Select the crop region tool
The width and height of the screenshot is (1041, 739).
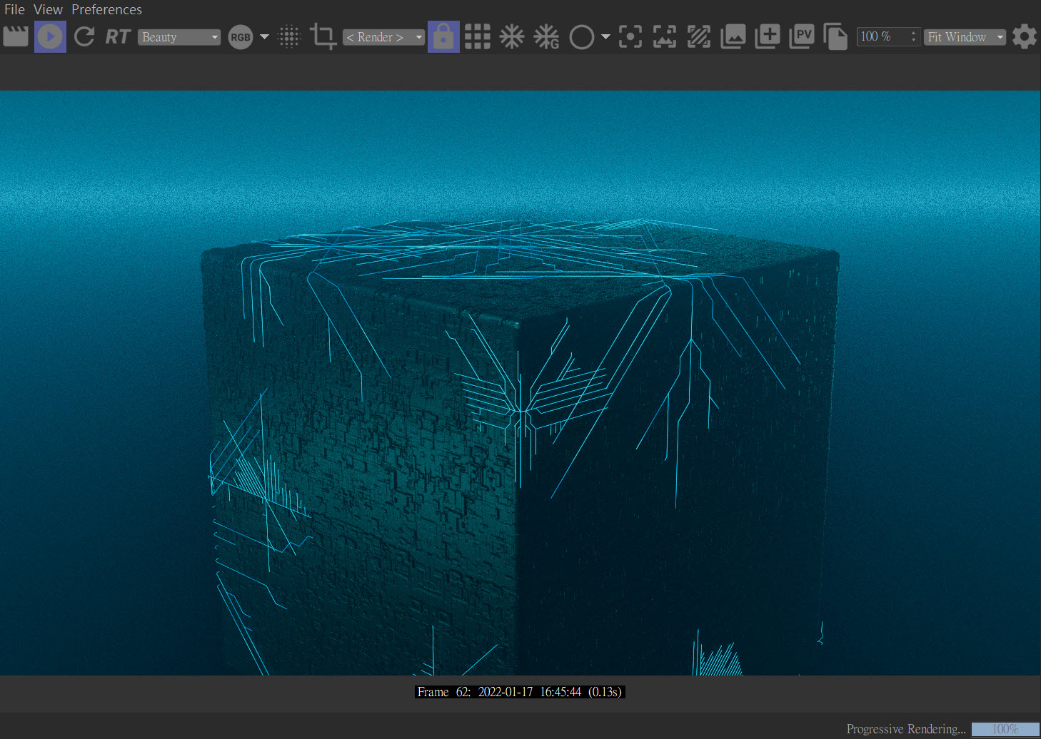pyautogui.click(x=323, y=36)
